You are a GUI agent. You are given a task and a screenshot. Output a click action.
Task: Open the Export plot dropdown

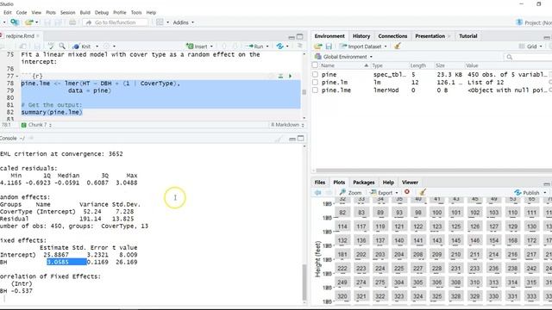click(x=384, y=193)
